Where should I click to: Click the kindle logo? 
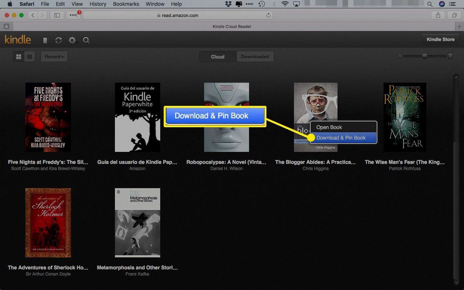[x=18, y=40]
